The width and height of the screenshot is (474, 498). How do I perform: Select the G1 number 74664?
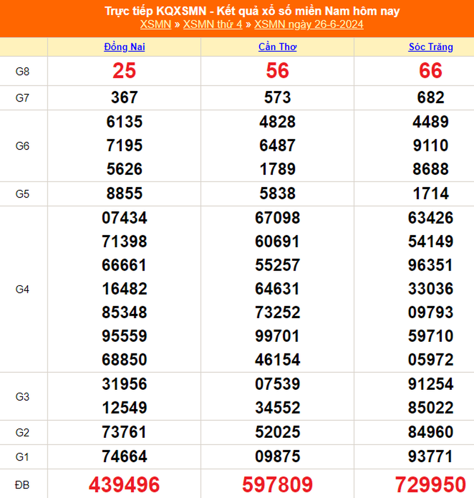[x=124, y=456]
